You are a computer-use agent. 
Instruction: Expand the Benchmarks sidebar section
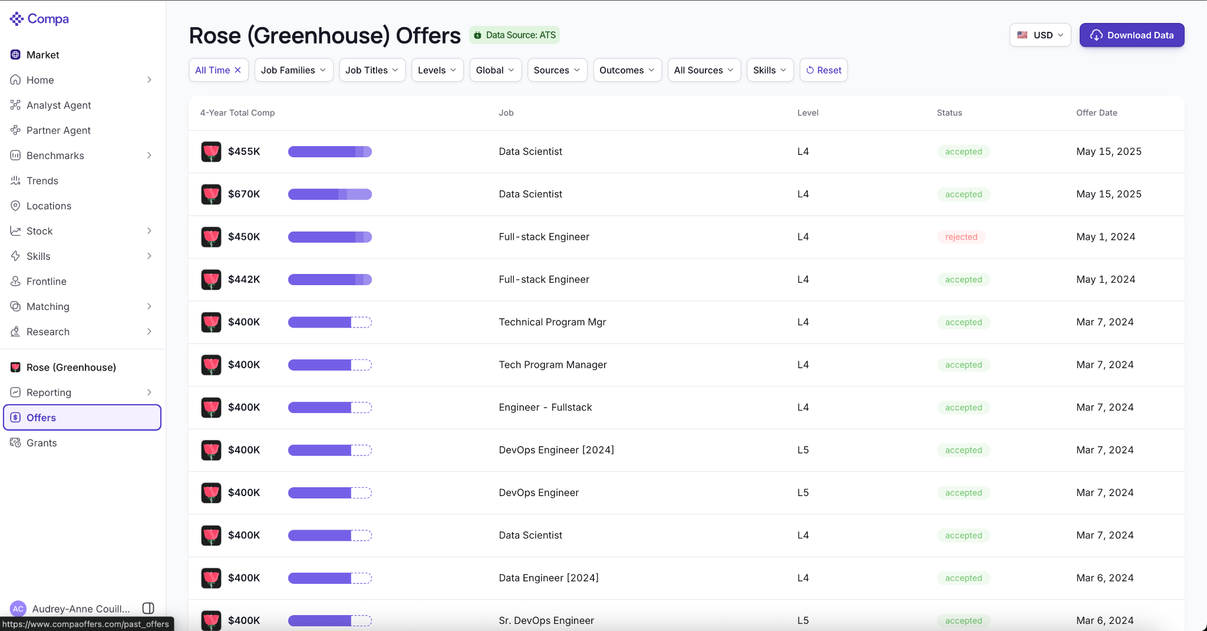click(82, 156)
